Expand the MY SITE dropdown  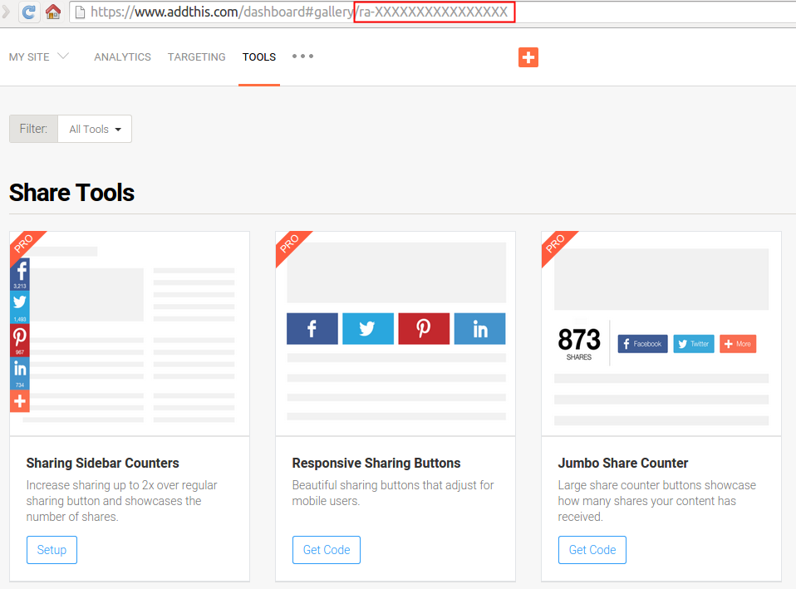click(x=38, y=56)
